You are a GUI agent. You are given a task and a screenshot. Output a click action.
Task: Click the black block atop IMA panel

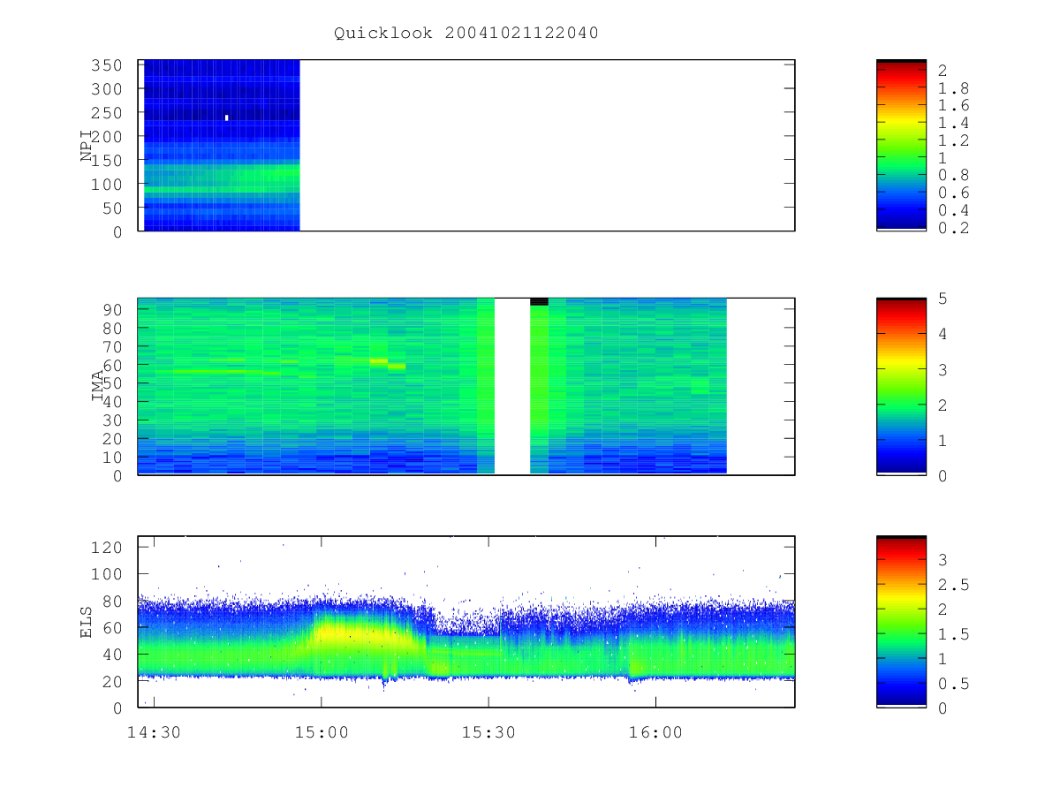coord(539,302)
